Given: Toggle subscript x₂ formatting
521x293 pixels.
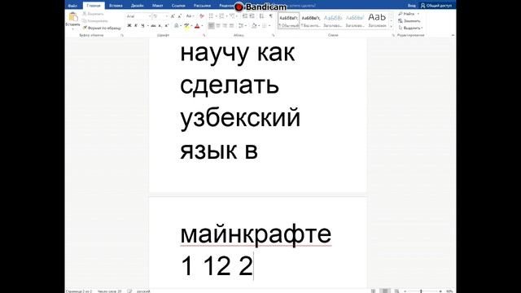Looking at the screenshot, I should point(160,25).
